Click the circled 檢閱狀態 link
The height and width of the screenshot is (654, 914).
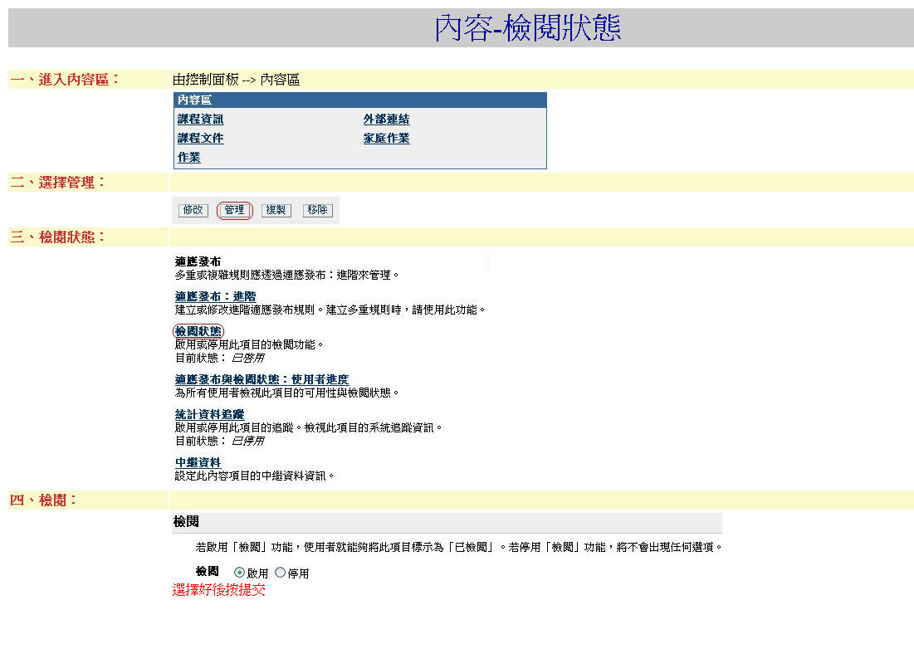198,331
